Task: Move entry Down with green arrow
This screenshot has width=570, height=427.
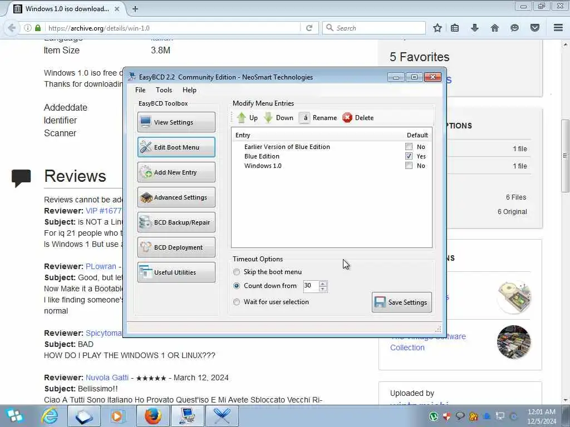Action: 278,118
